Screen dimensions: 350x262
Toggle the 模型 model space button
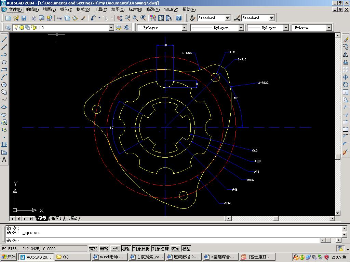click(x=186, y=249)
